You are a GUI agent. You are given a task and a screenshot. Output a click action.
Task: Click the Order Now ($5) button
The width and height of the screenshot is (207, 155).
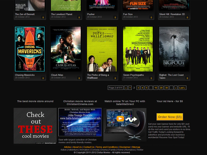(x=170, y=117)
